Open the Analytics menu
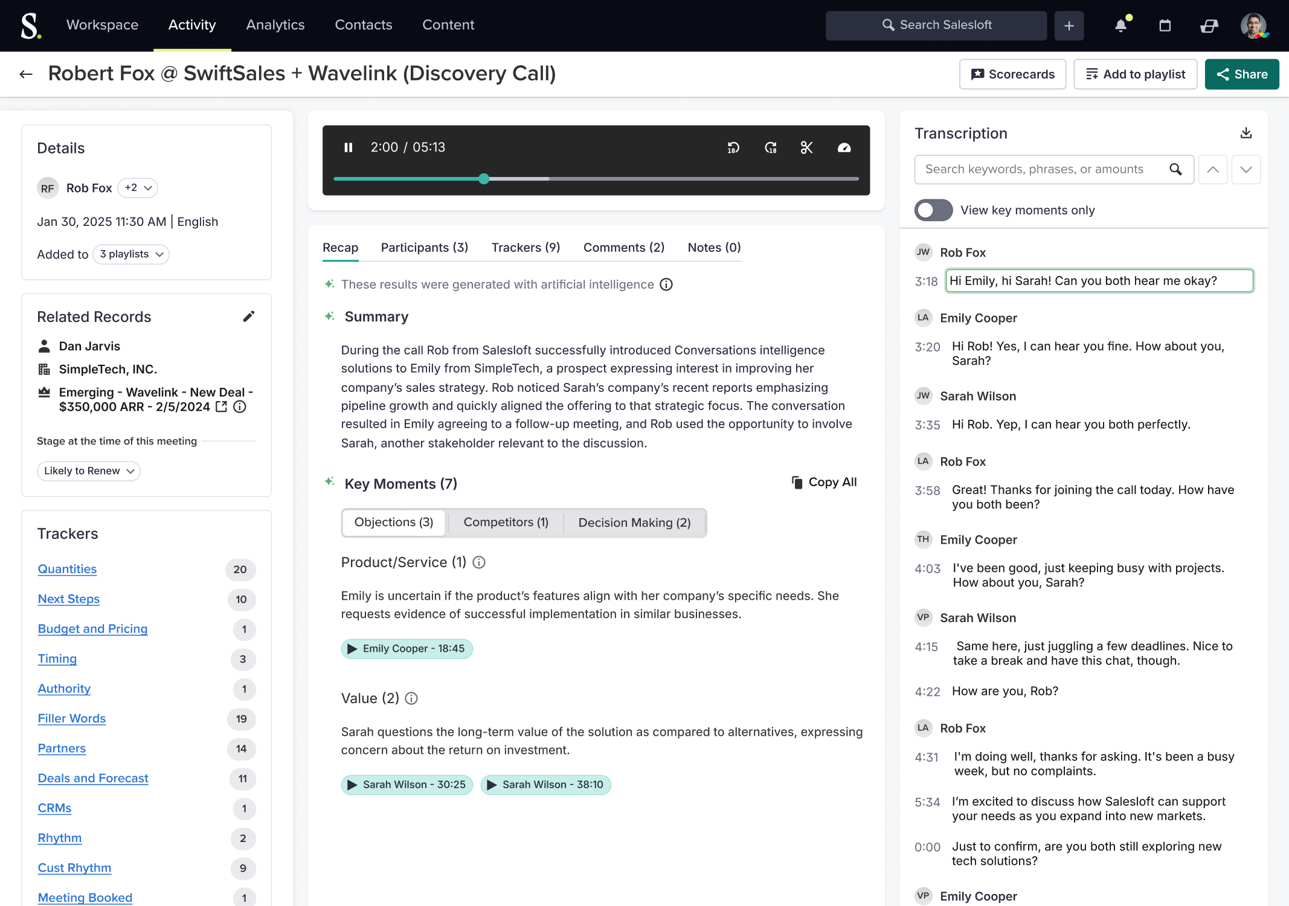 275,25
